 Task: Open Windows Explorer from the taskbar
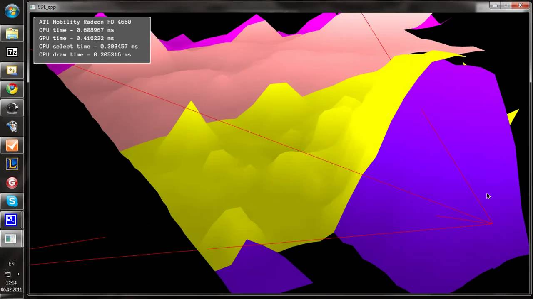click(12, 33)
